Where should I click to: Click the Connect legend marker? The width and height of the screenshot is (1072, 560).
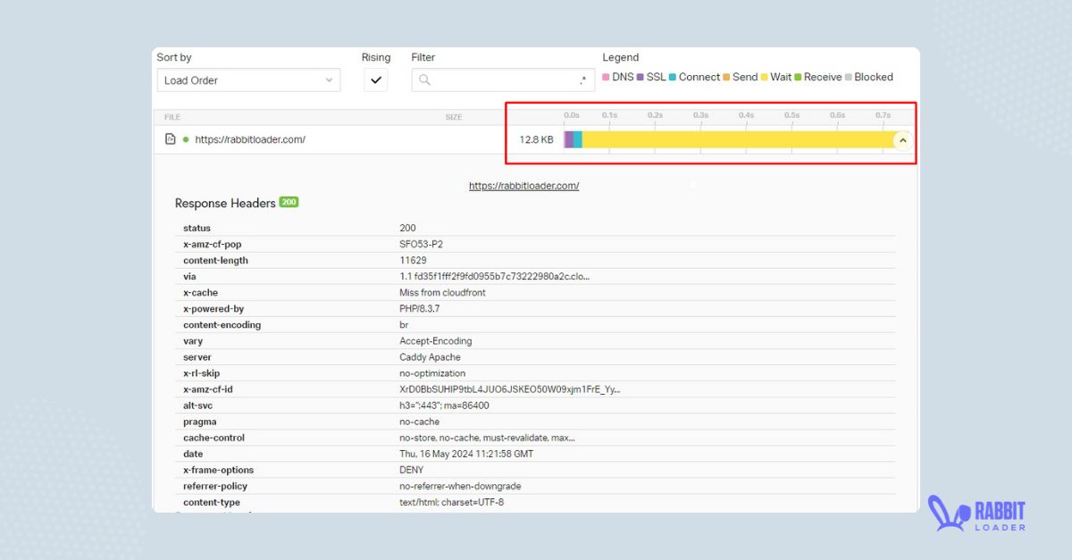point(671,77)
